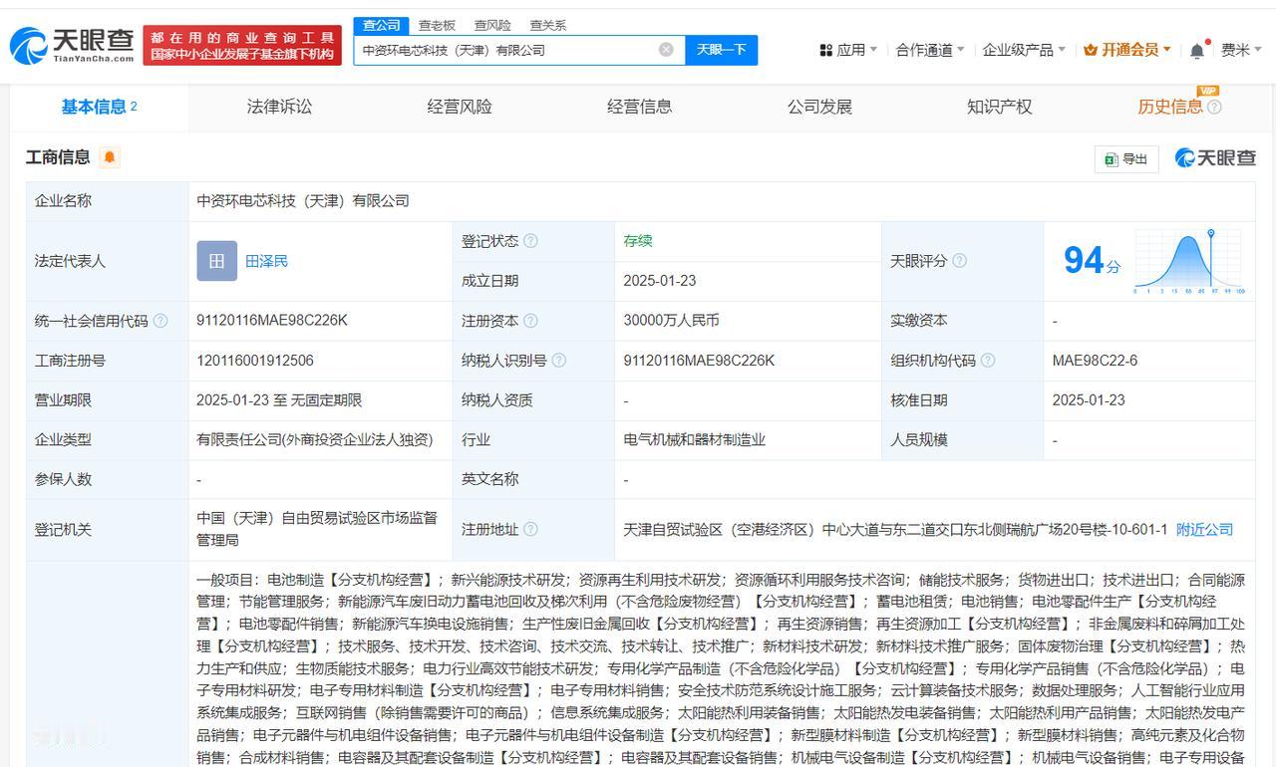Select the 查老板 search tab
This screenshot has height=767, width=1276.
[437, 25]
